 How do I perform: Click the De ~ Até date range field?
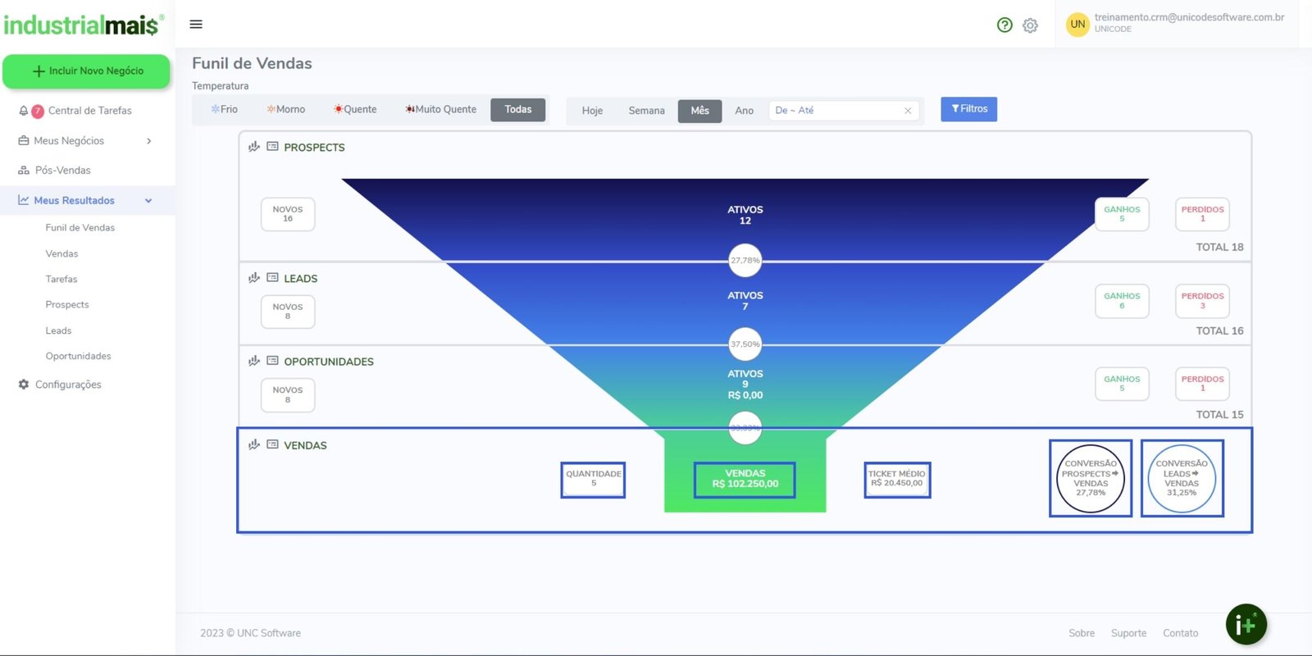point(835,111)
